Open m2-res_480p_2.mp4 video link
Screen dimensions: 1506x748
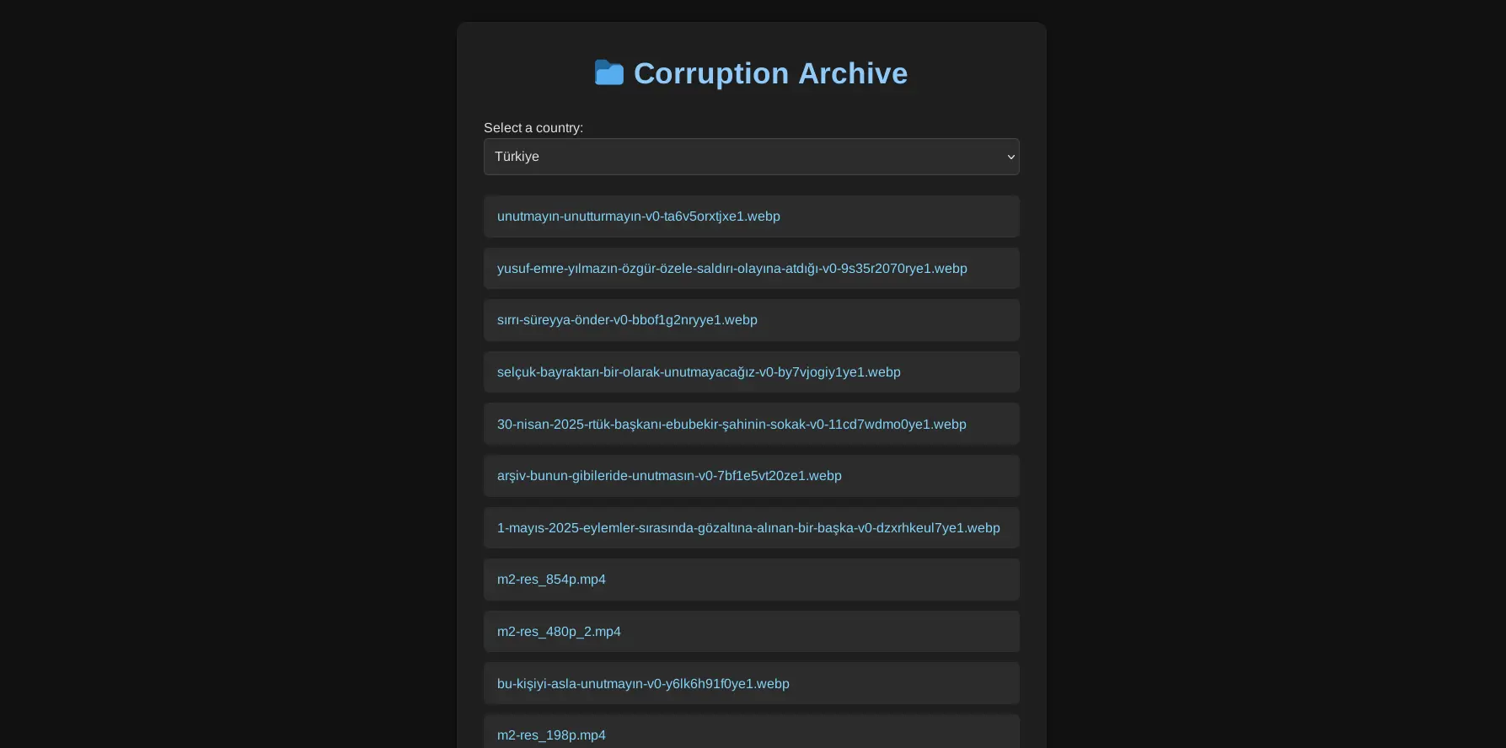coord(559,632)
